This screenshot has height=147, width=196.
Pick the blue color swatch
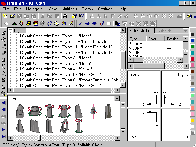(193, 40)
